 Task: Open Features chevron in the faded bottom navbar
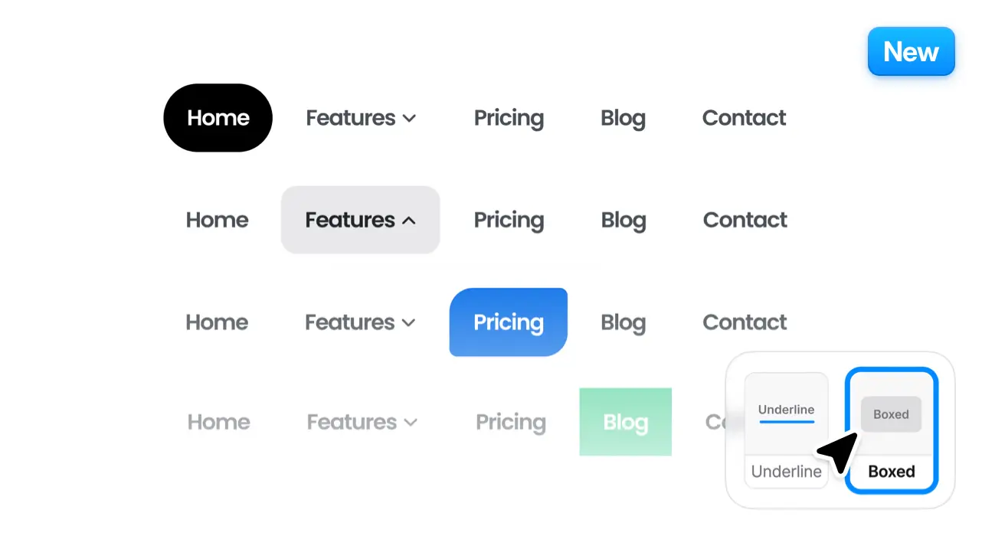pyautogui.click(x=411, y=423)
